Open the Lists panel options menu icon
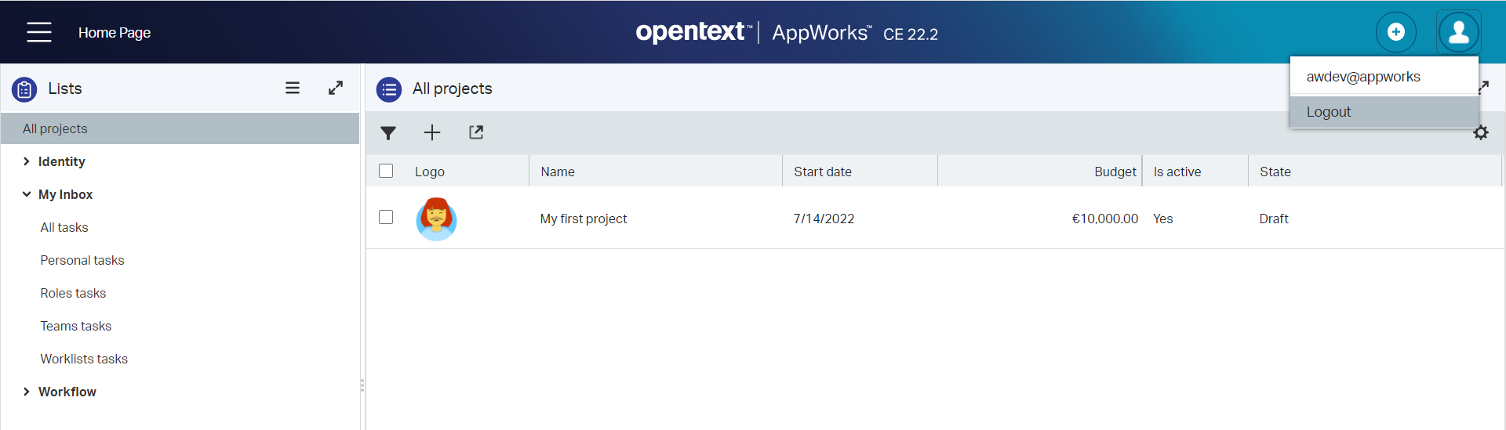The image size is (1506, 430). click(x=293, y=89)
